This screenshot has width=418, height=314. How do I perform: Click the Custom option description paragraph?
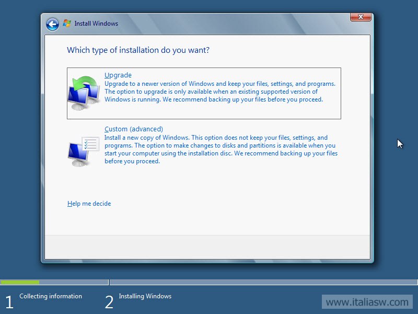(221, 149)
